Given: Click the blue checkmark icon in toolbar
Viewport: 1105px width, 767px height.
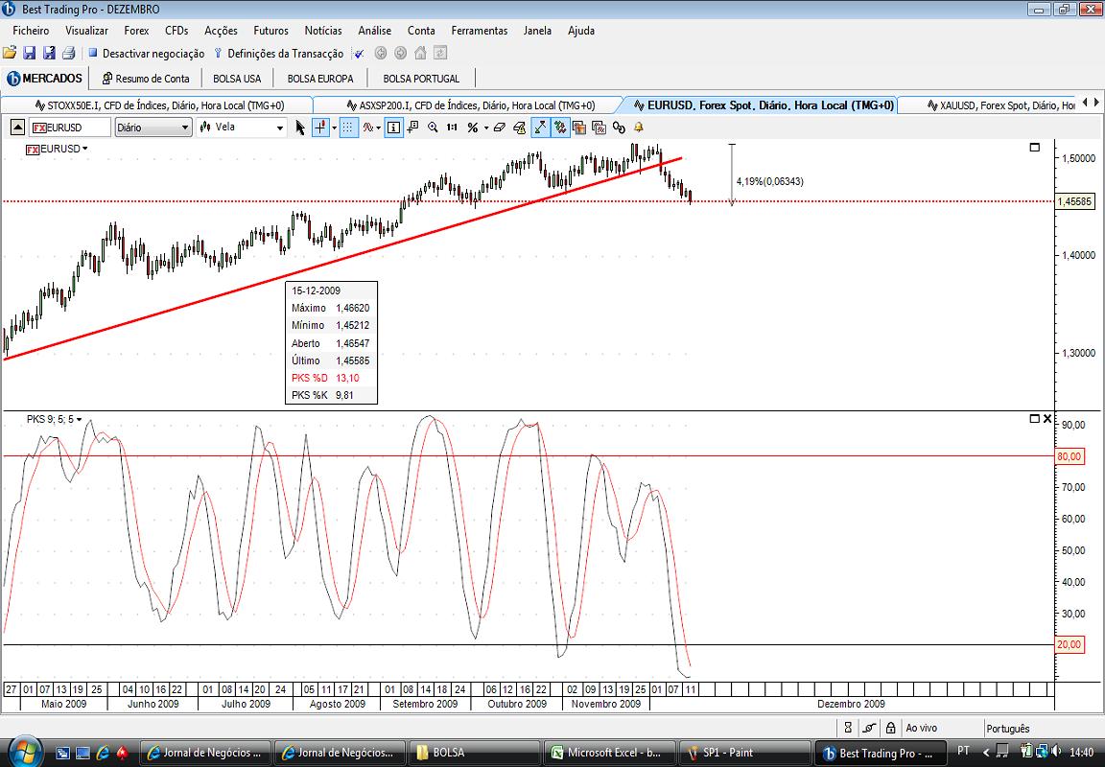Looking at the screenshot, I should 359,54.
